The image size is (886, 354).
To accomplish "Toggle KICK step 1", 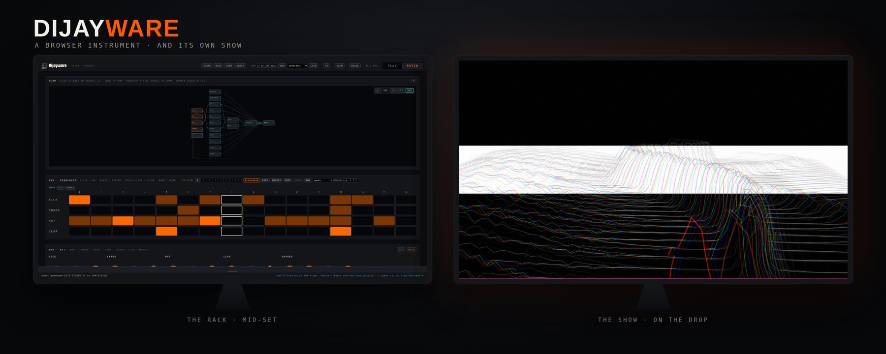I will [x=80, y=200].
